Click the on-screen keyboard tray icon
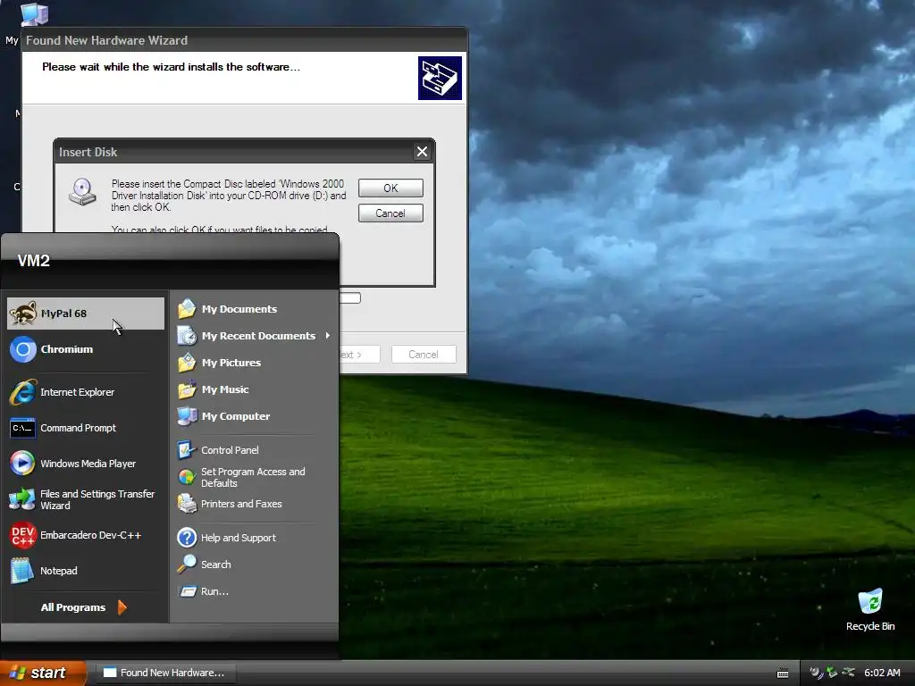Image resolution: width=915 pixels, height=686 pixels. click(x=783, y=673)
